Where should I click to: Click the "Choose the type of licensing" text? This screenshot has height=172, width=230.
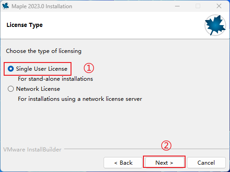(44, 51)
